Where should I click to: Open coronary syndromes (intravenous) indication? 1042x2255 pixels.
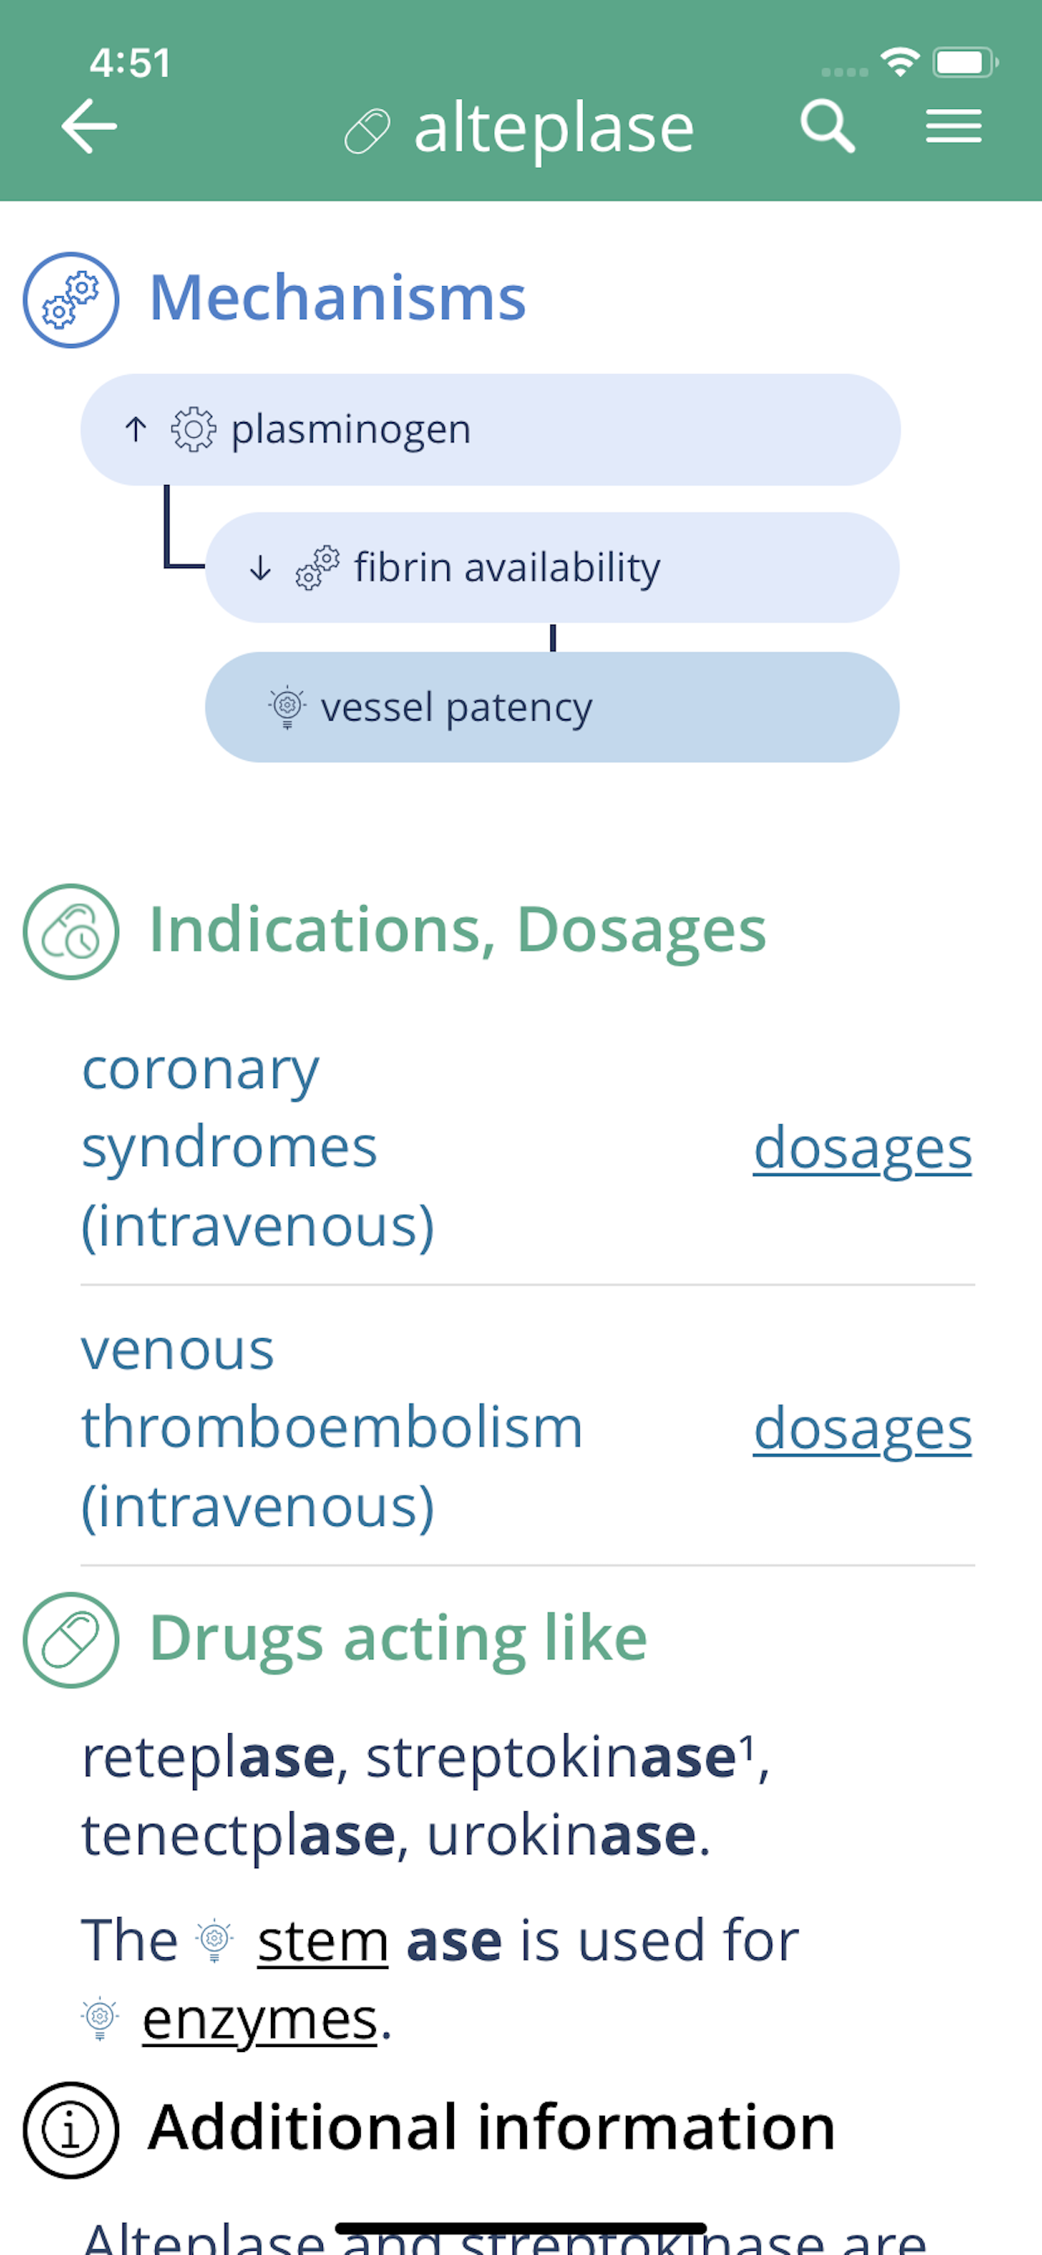(x=258, y=1147)
